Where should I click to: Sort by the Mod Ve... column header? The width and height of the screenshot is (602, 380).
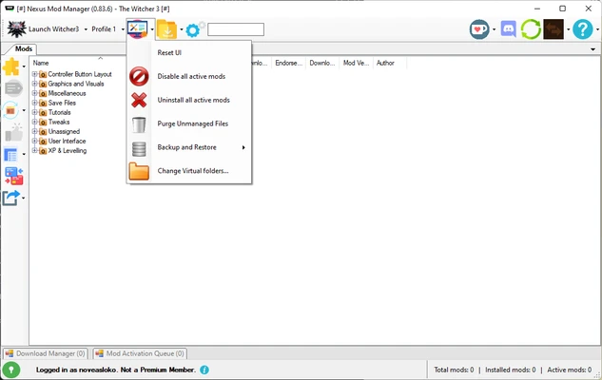point(356,63)
